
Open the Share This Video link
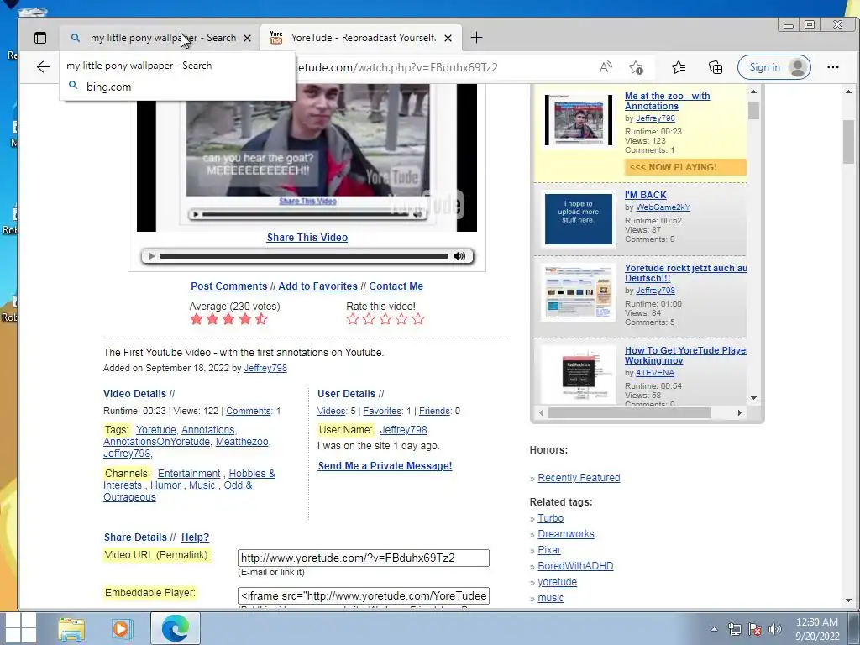(x=307, y=238)
